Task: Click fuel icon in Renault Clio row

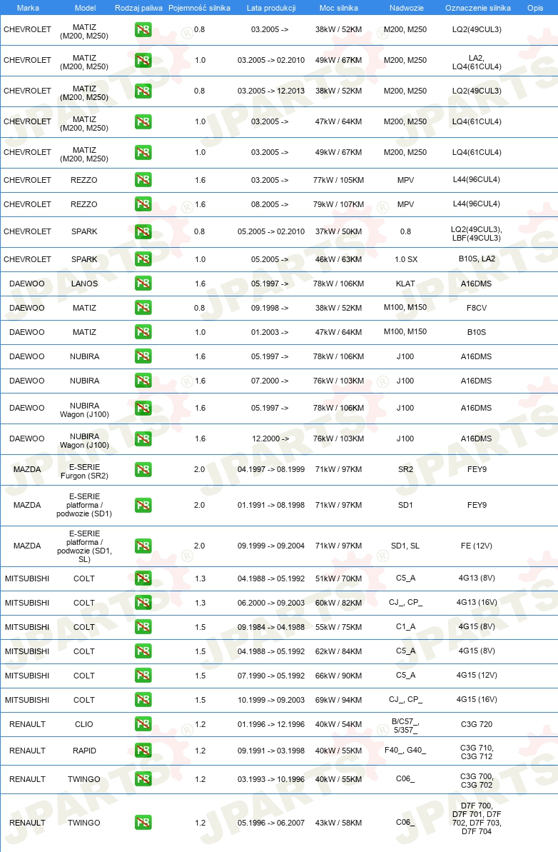Action: [x=143, y=724]
